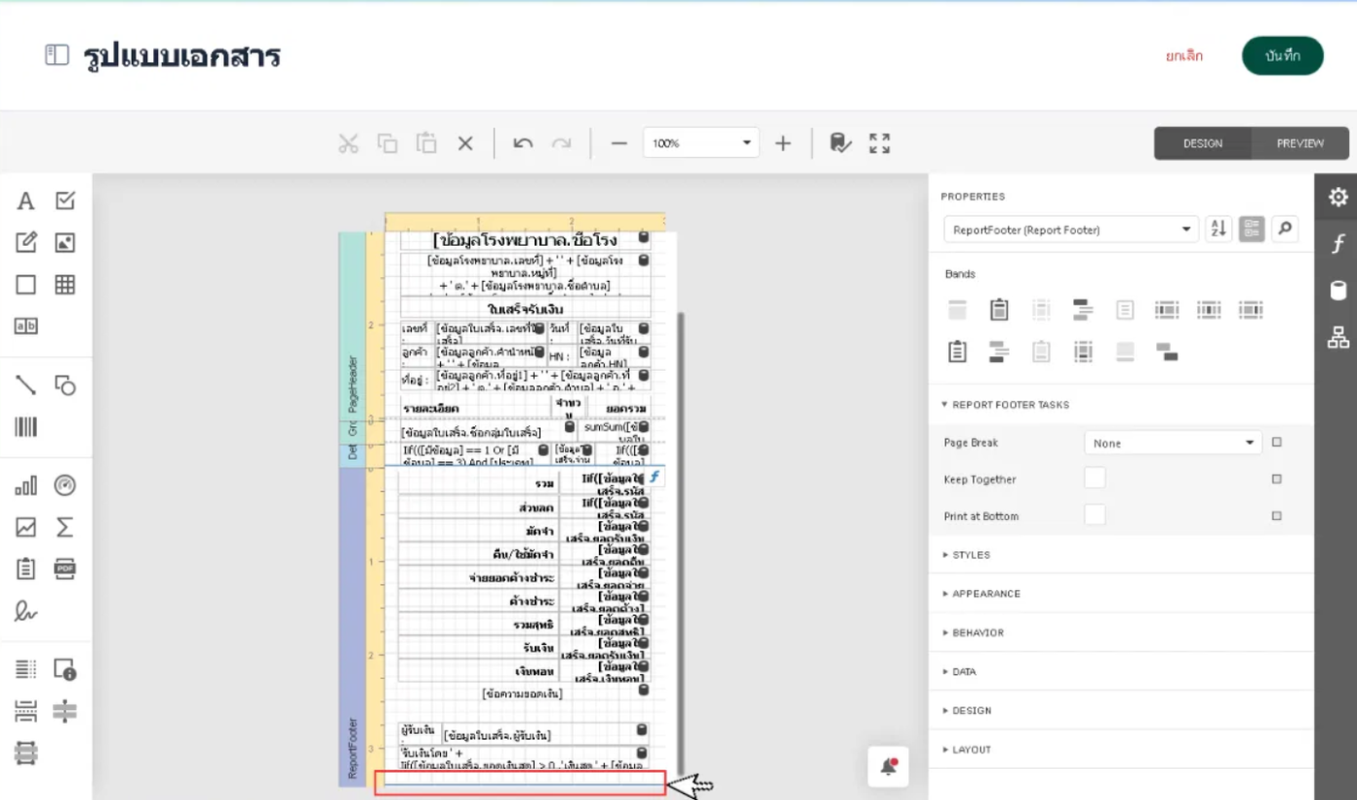Enable the Keep Together checkbox
The width and height of the screenshot is (1357, 800).
pos(1094,478)
